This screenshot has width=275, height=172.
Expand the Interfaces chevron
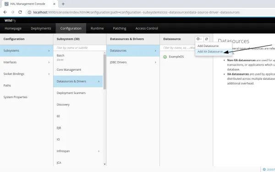49,63
